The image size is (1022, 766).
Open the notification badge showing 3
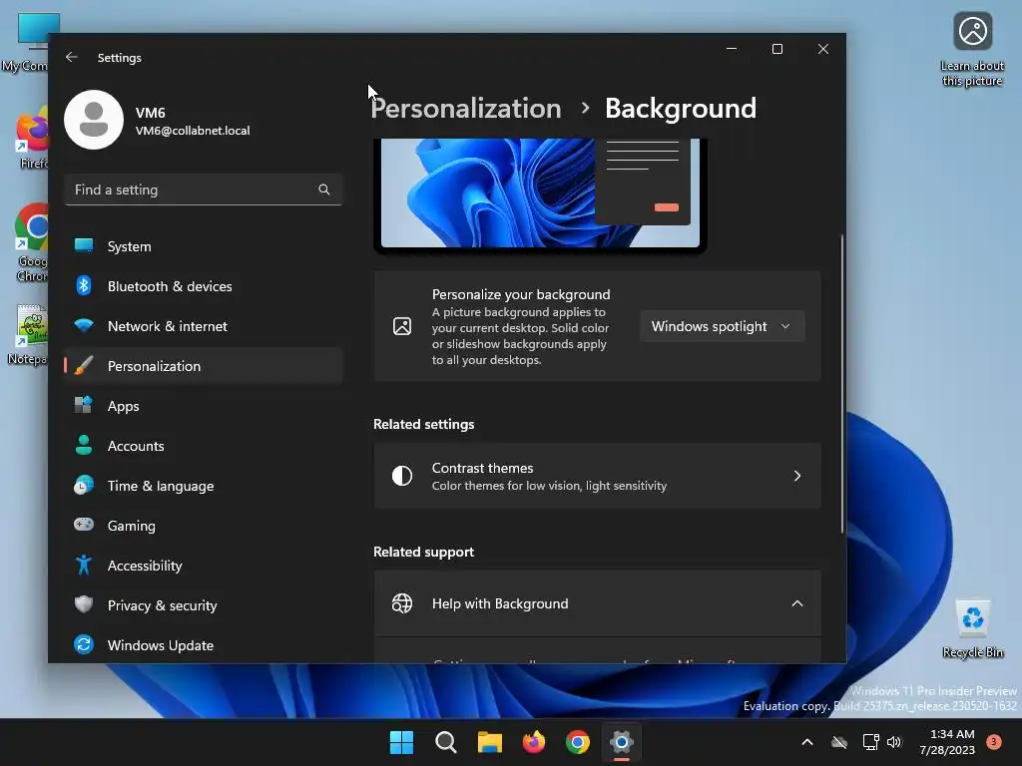coord(994,742)
